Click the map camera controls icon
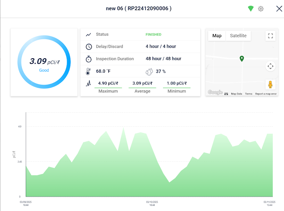 [271, 66]
